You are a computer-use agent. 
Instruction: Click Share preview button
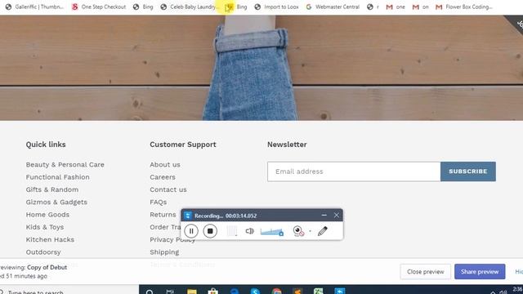480,272
